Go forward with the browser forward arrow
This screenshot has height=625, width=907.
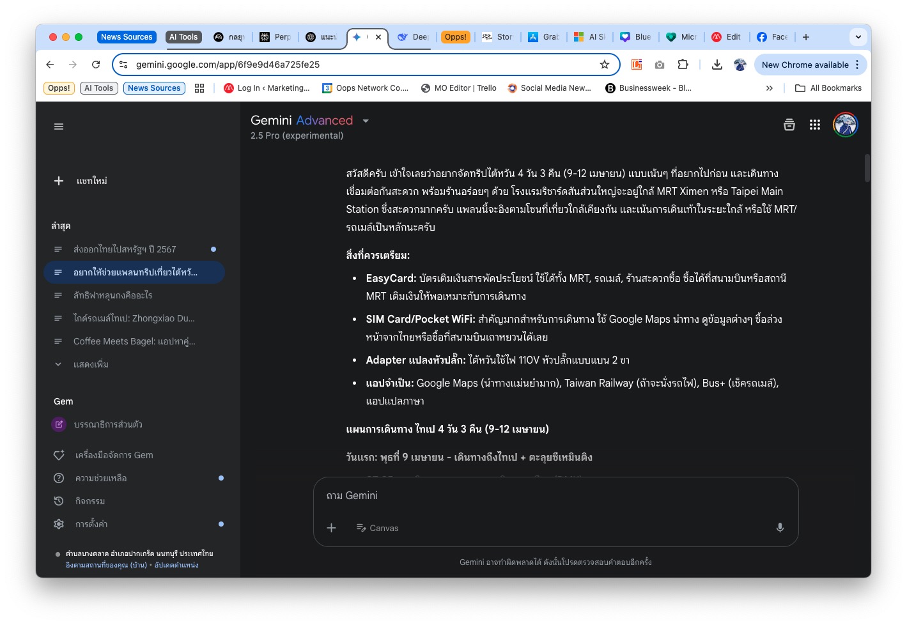(x=73, y=65)
